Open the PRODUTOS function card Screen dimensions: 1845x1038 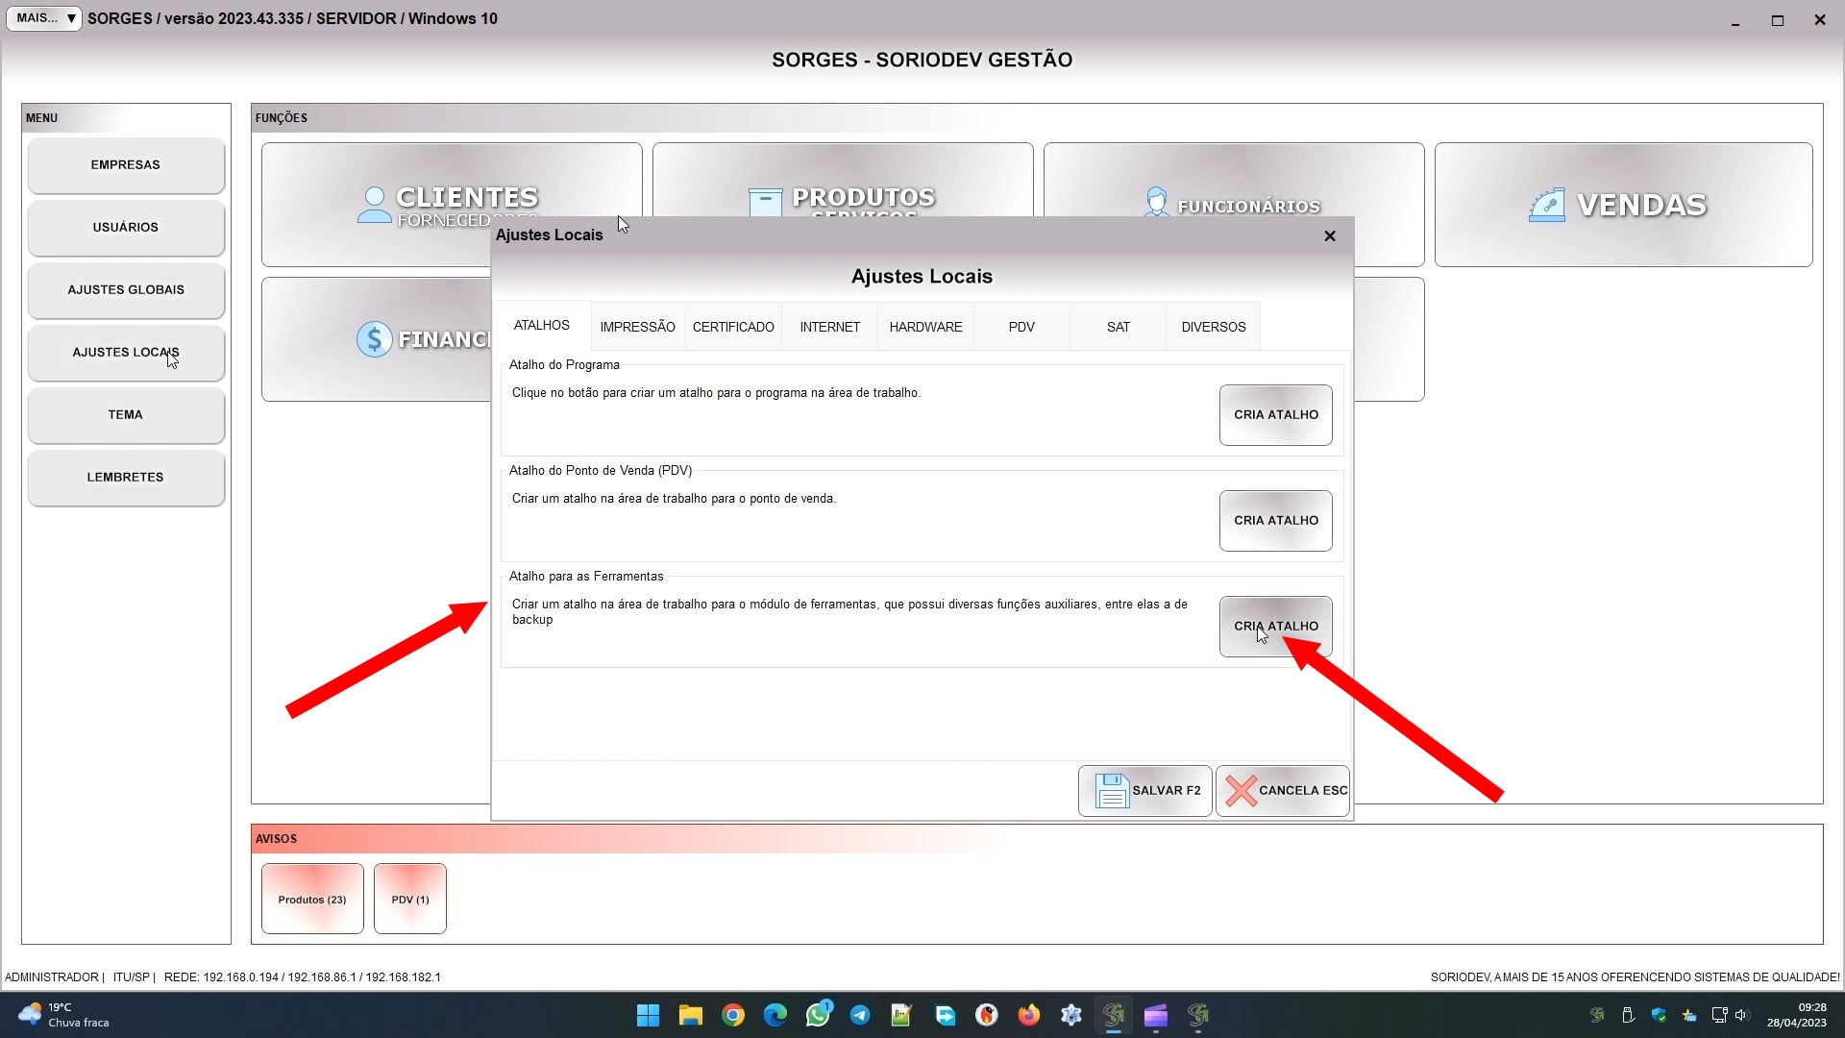click(x=843, y=180)
